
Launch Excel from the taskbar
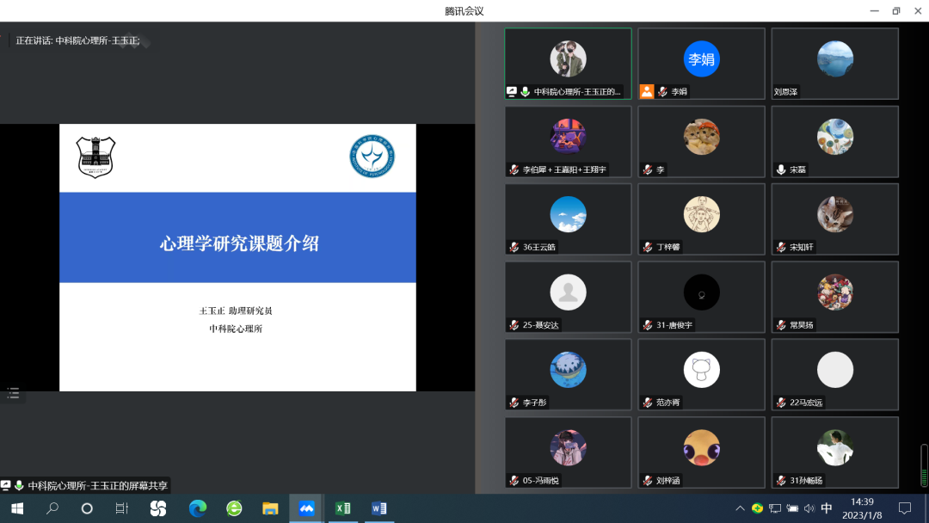344,508
